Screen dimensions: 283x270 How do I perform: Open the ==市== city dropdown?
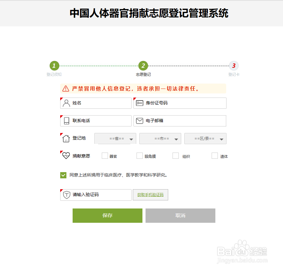[x=160, y=139]
